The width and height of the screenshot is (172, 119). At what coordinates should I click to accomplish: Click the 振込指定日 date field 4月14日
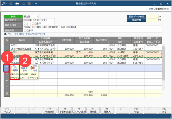pyautogui.click(x=39, y=20)
